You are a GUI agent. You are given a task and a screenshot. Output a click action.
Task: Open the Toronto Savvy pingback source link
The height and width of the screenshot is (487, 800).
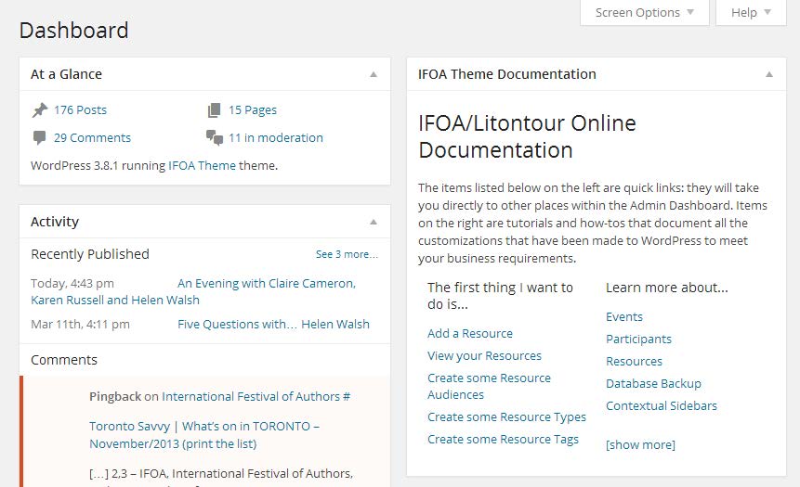click(x=204, y=435)
